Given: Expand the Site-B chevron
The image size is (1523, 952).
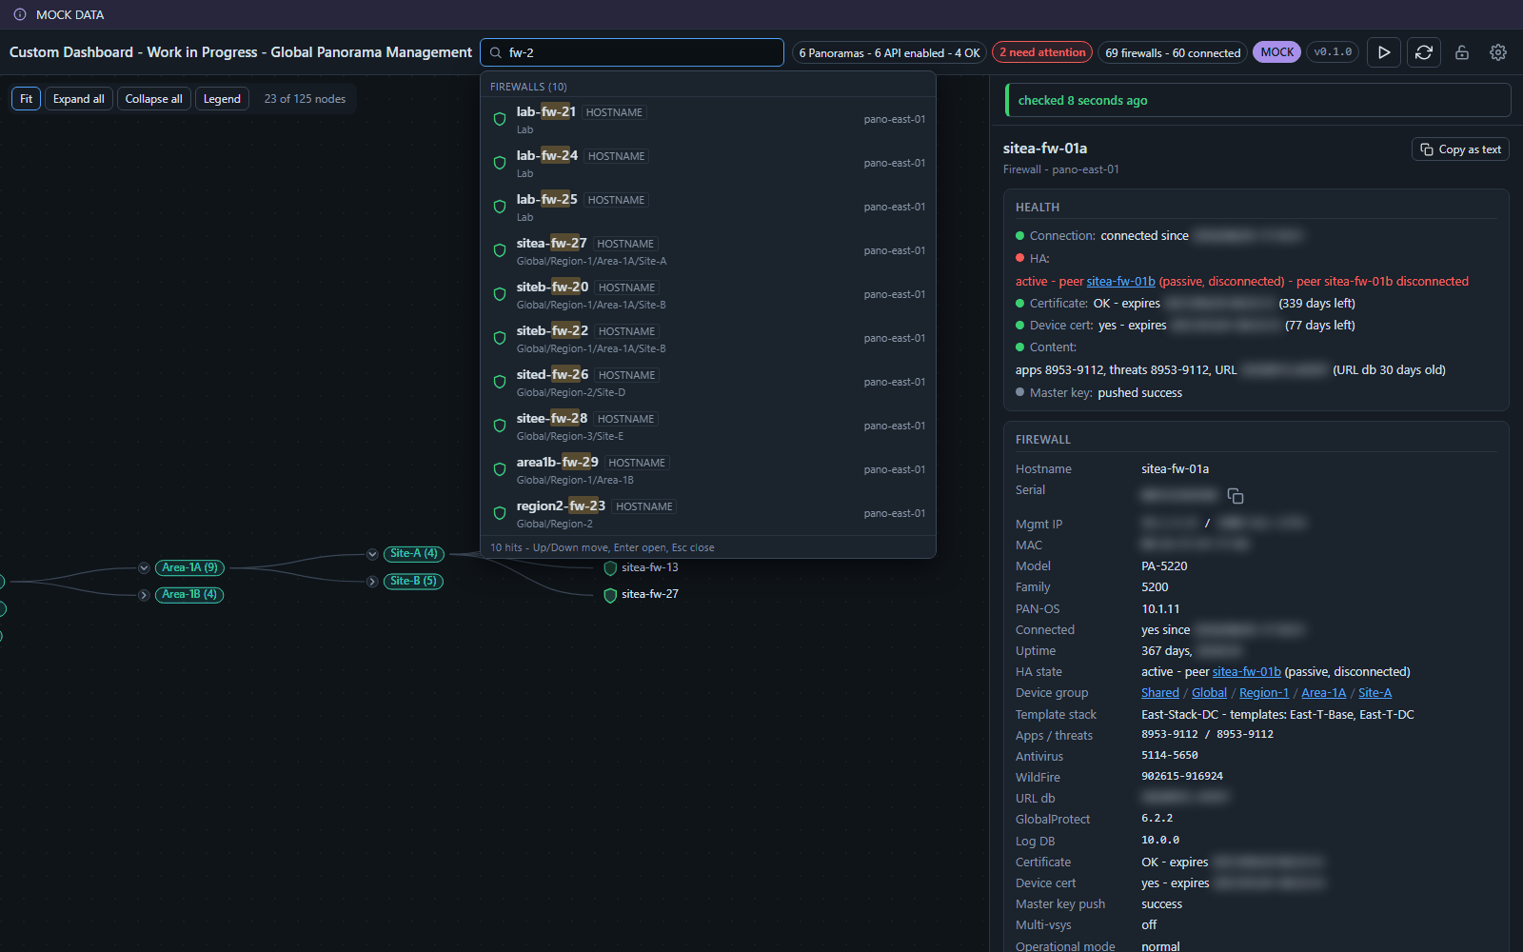Looking at the screenshot, I should coord(372,582).
